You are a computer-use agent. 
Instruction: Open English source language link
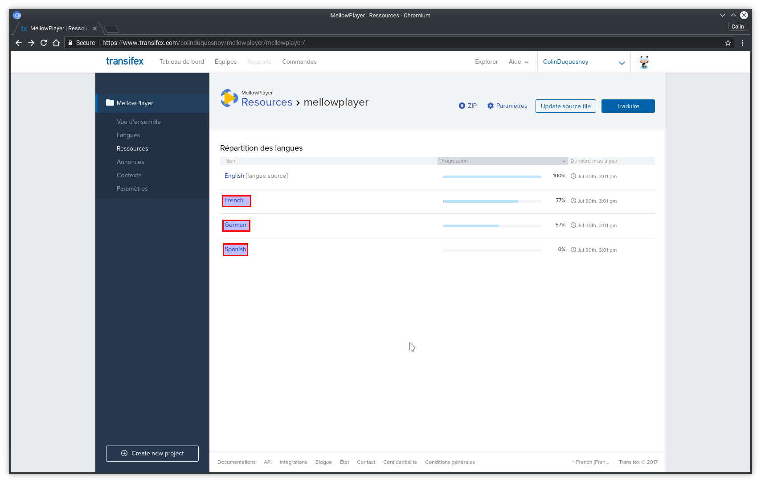click(x=234, y=176)
